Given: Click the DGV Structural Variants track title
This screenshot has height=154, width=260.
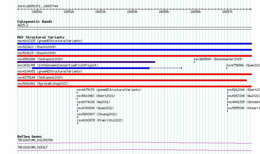Looking at the screenshot, I should (41, 37).
